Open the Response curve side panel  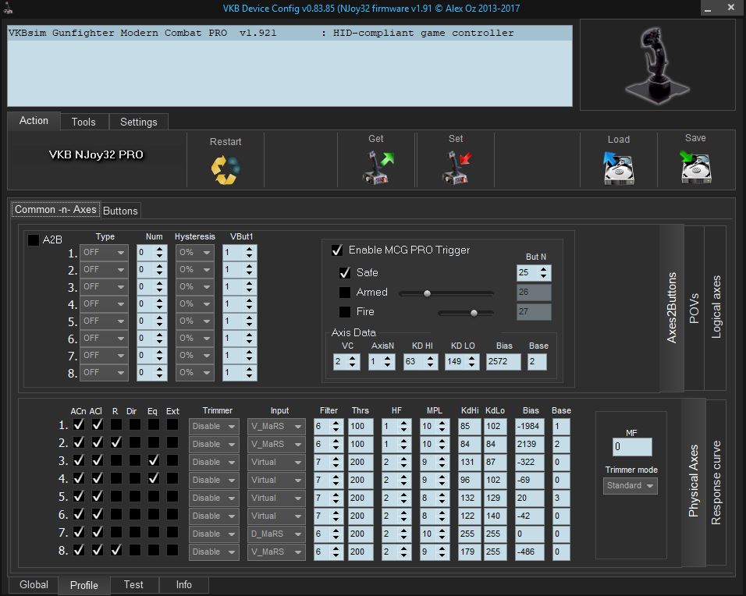tap(716, 481)
